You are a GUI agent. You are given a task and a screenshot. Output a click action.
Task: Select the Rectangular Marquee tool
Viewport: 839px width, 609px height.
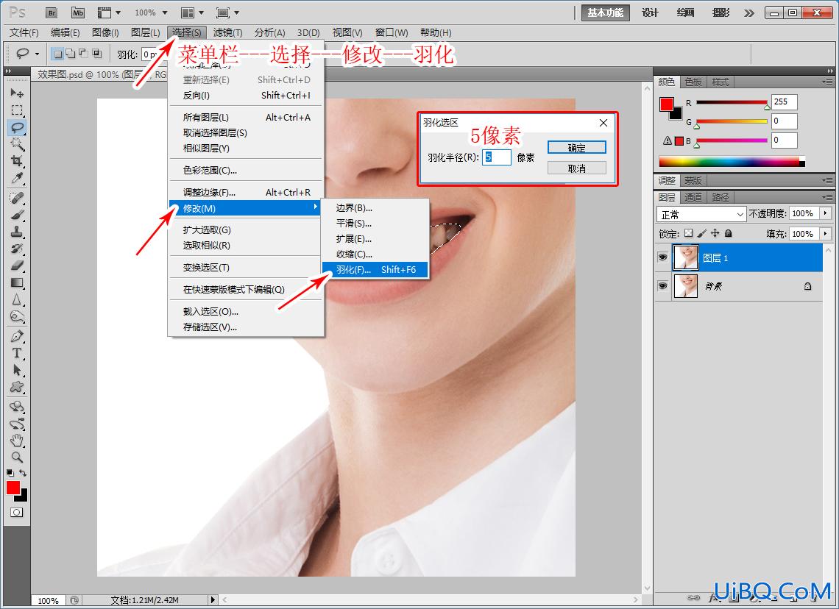(x=17, y=110)
